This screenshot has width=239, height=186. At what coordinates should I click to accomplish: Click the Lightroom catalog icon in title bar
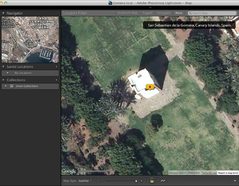point(110,3)
